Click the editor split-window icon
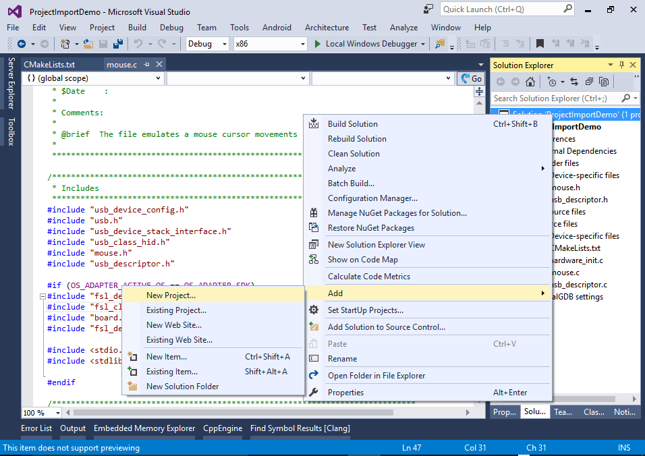Image resolution: width=645 pixels, height=456 pixels. 479,92
